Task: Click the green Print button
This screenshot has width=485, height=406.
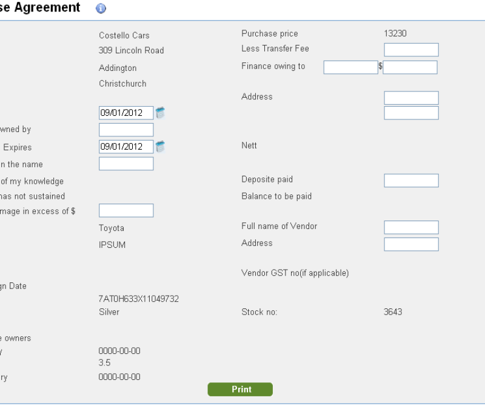Action: (x=240, y=389)
